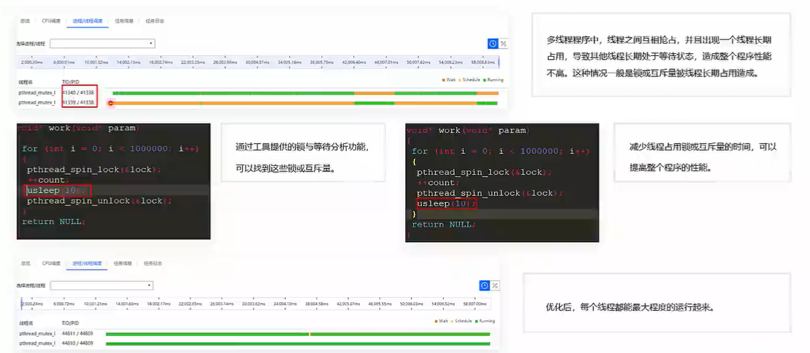The image size is (810, 353).
Task: Click usleep(10) line in left code image
Action: tap(58, 190)
